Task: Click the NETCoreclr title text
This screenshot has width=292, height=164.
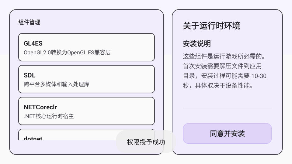Action: [40, 107]
